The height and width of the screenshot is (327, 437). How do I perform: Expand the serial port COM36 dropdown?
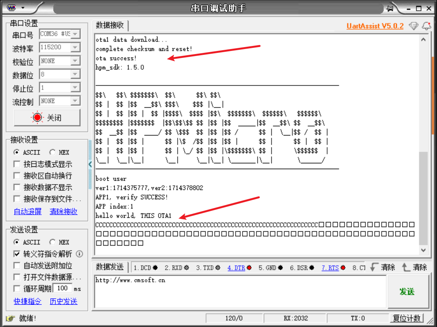coord(75,34)
